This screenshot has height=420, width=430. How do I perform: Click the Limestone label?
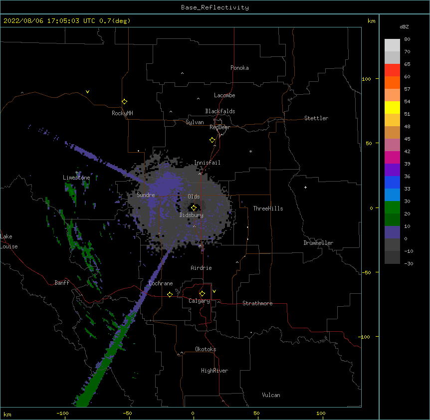(x=76, y=178)
